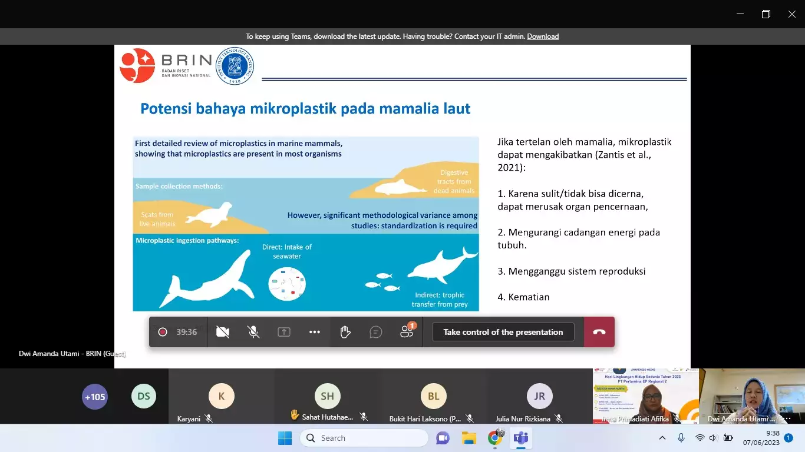Turn on the camera in meeting toolbar
This screenshot has width=805, height=452.
pos(223,332)
